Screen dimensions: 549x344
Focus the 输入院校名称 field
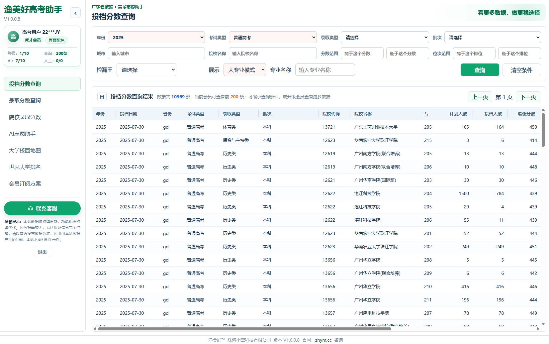tap(273, 53)
